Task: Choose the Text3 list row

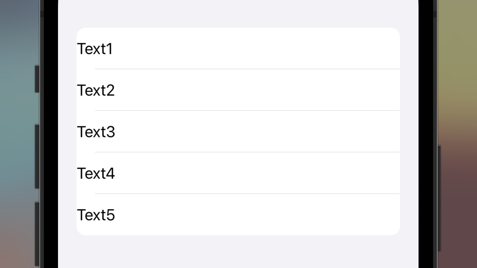Action: click(x=238, y=132)
